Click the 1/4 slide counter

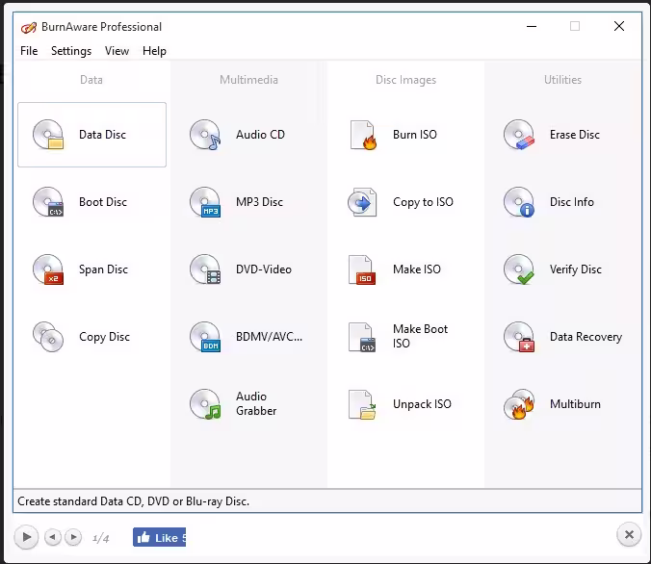100,538
